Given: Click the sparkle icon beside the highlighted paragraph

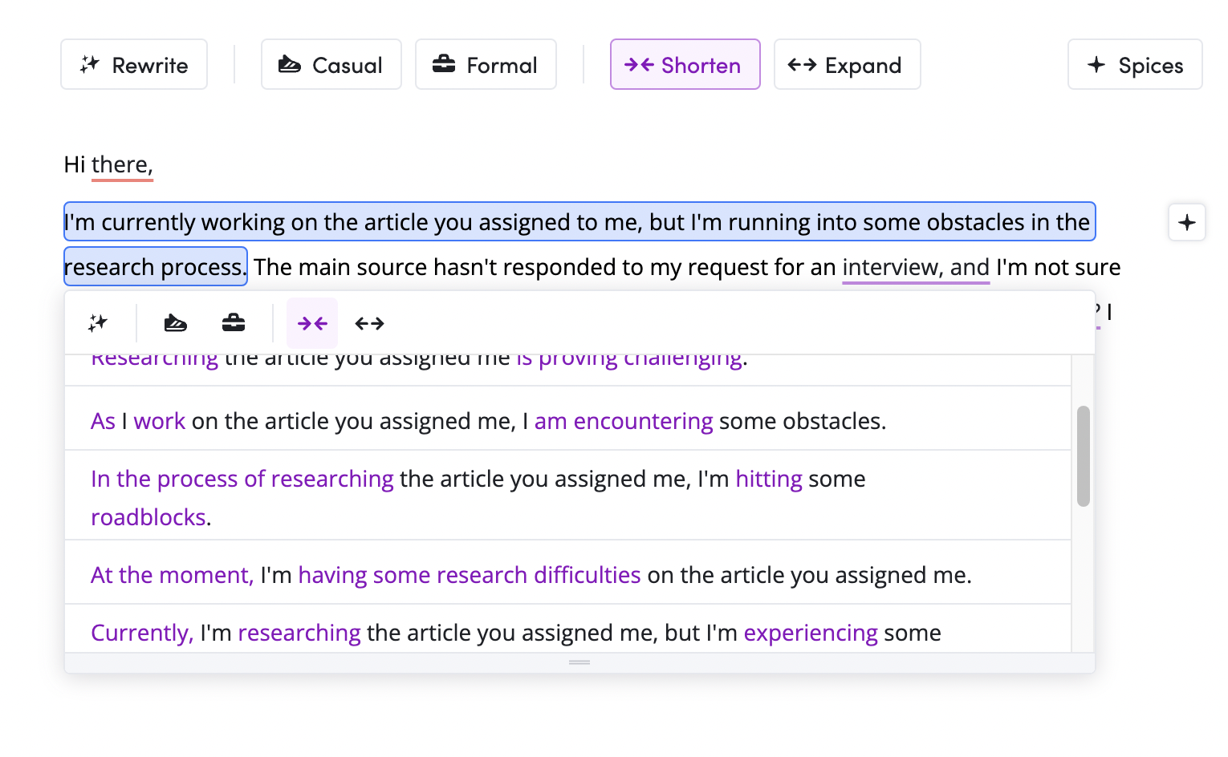Looking at the screenshot, I should coord(1187,222).
